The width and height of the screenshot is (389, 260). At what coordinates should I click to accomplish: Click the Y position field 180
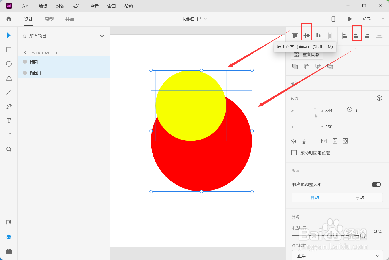[x=334, y=127]
